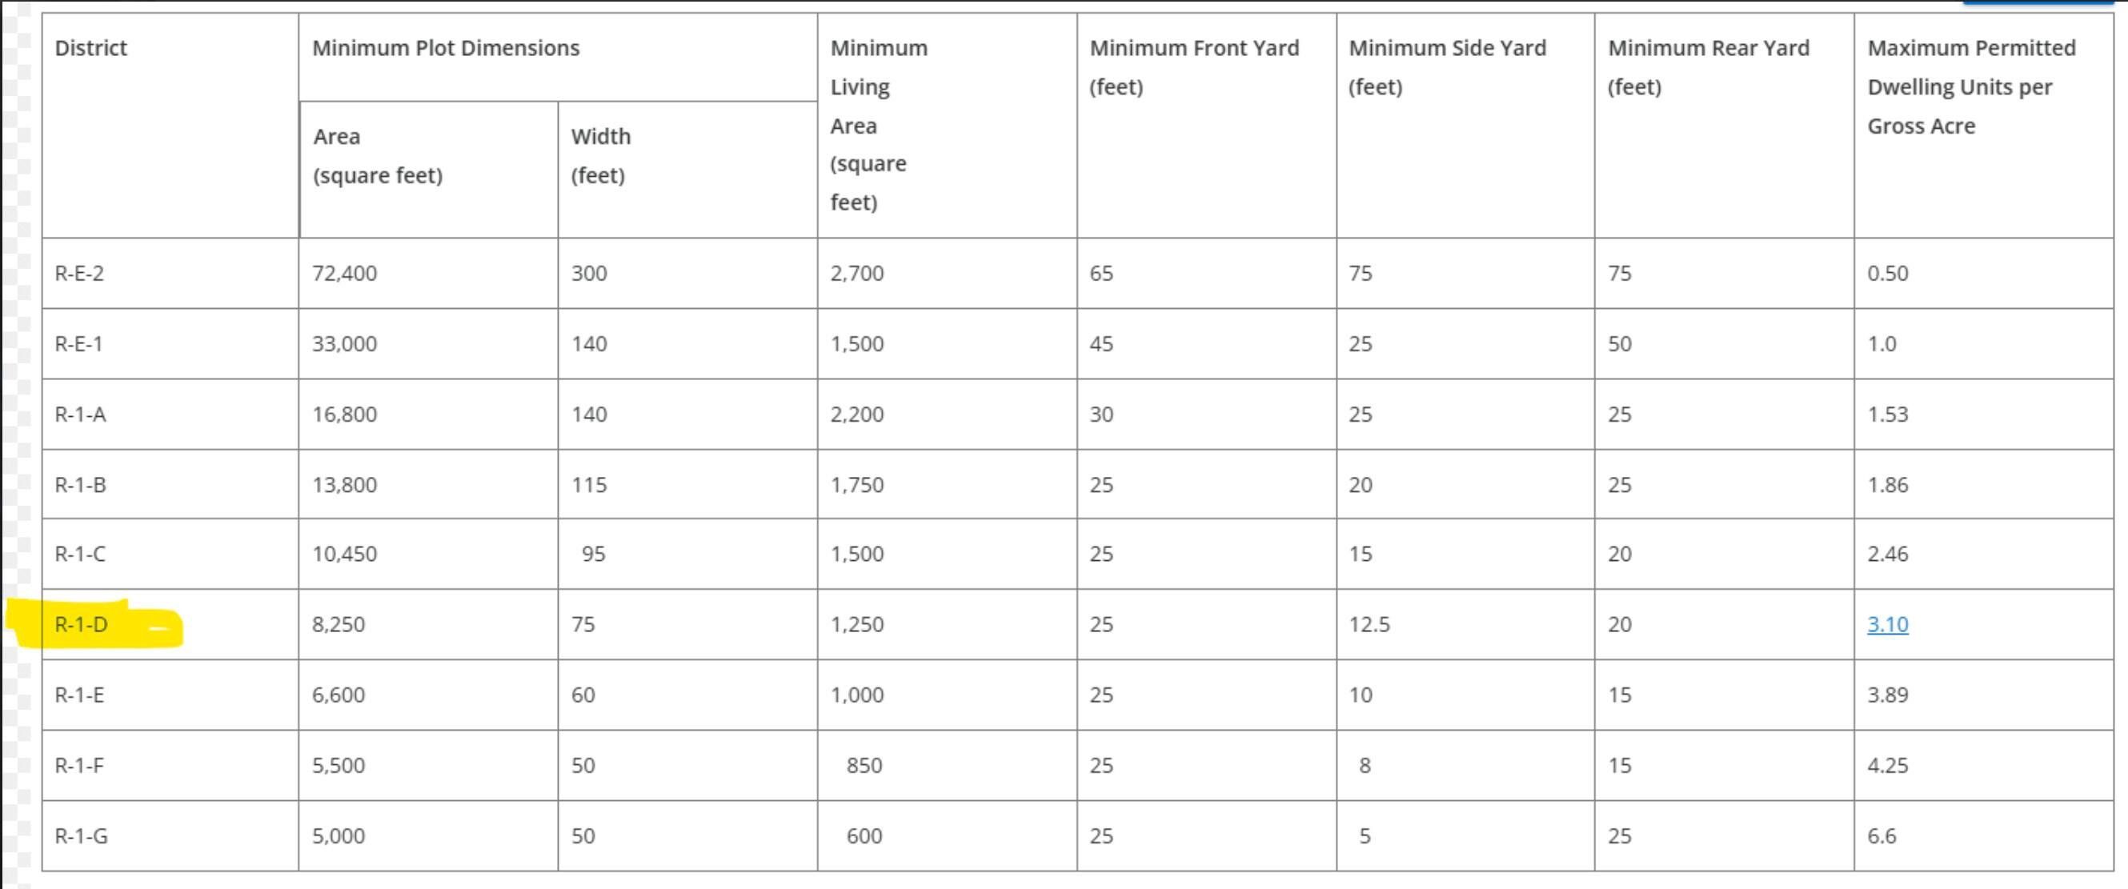This screenshot has height=889, width=2128.
Task: Click the Width (feet) subheader
Action: coord(600,156)
